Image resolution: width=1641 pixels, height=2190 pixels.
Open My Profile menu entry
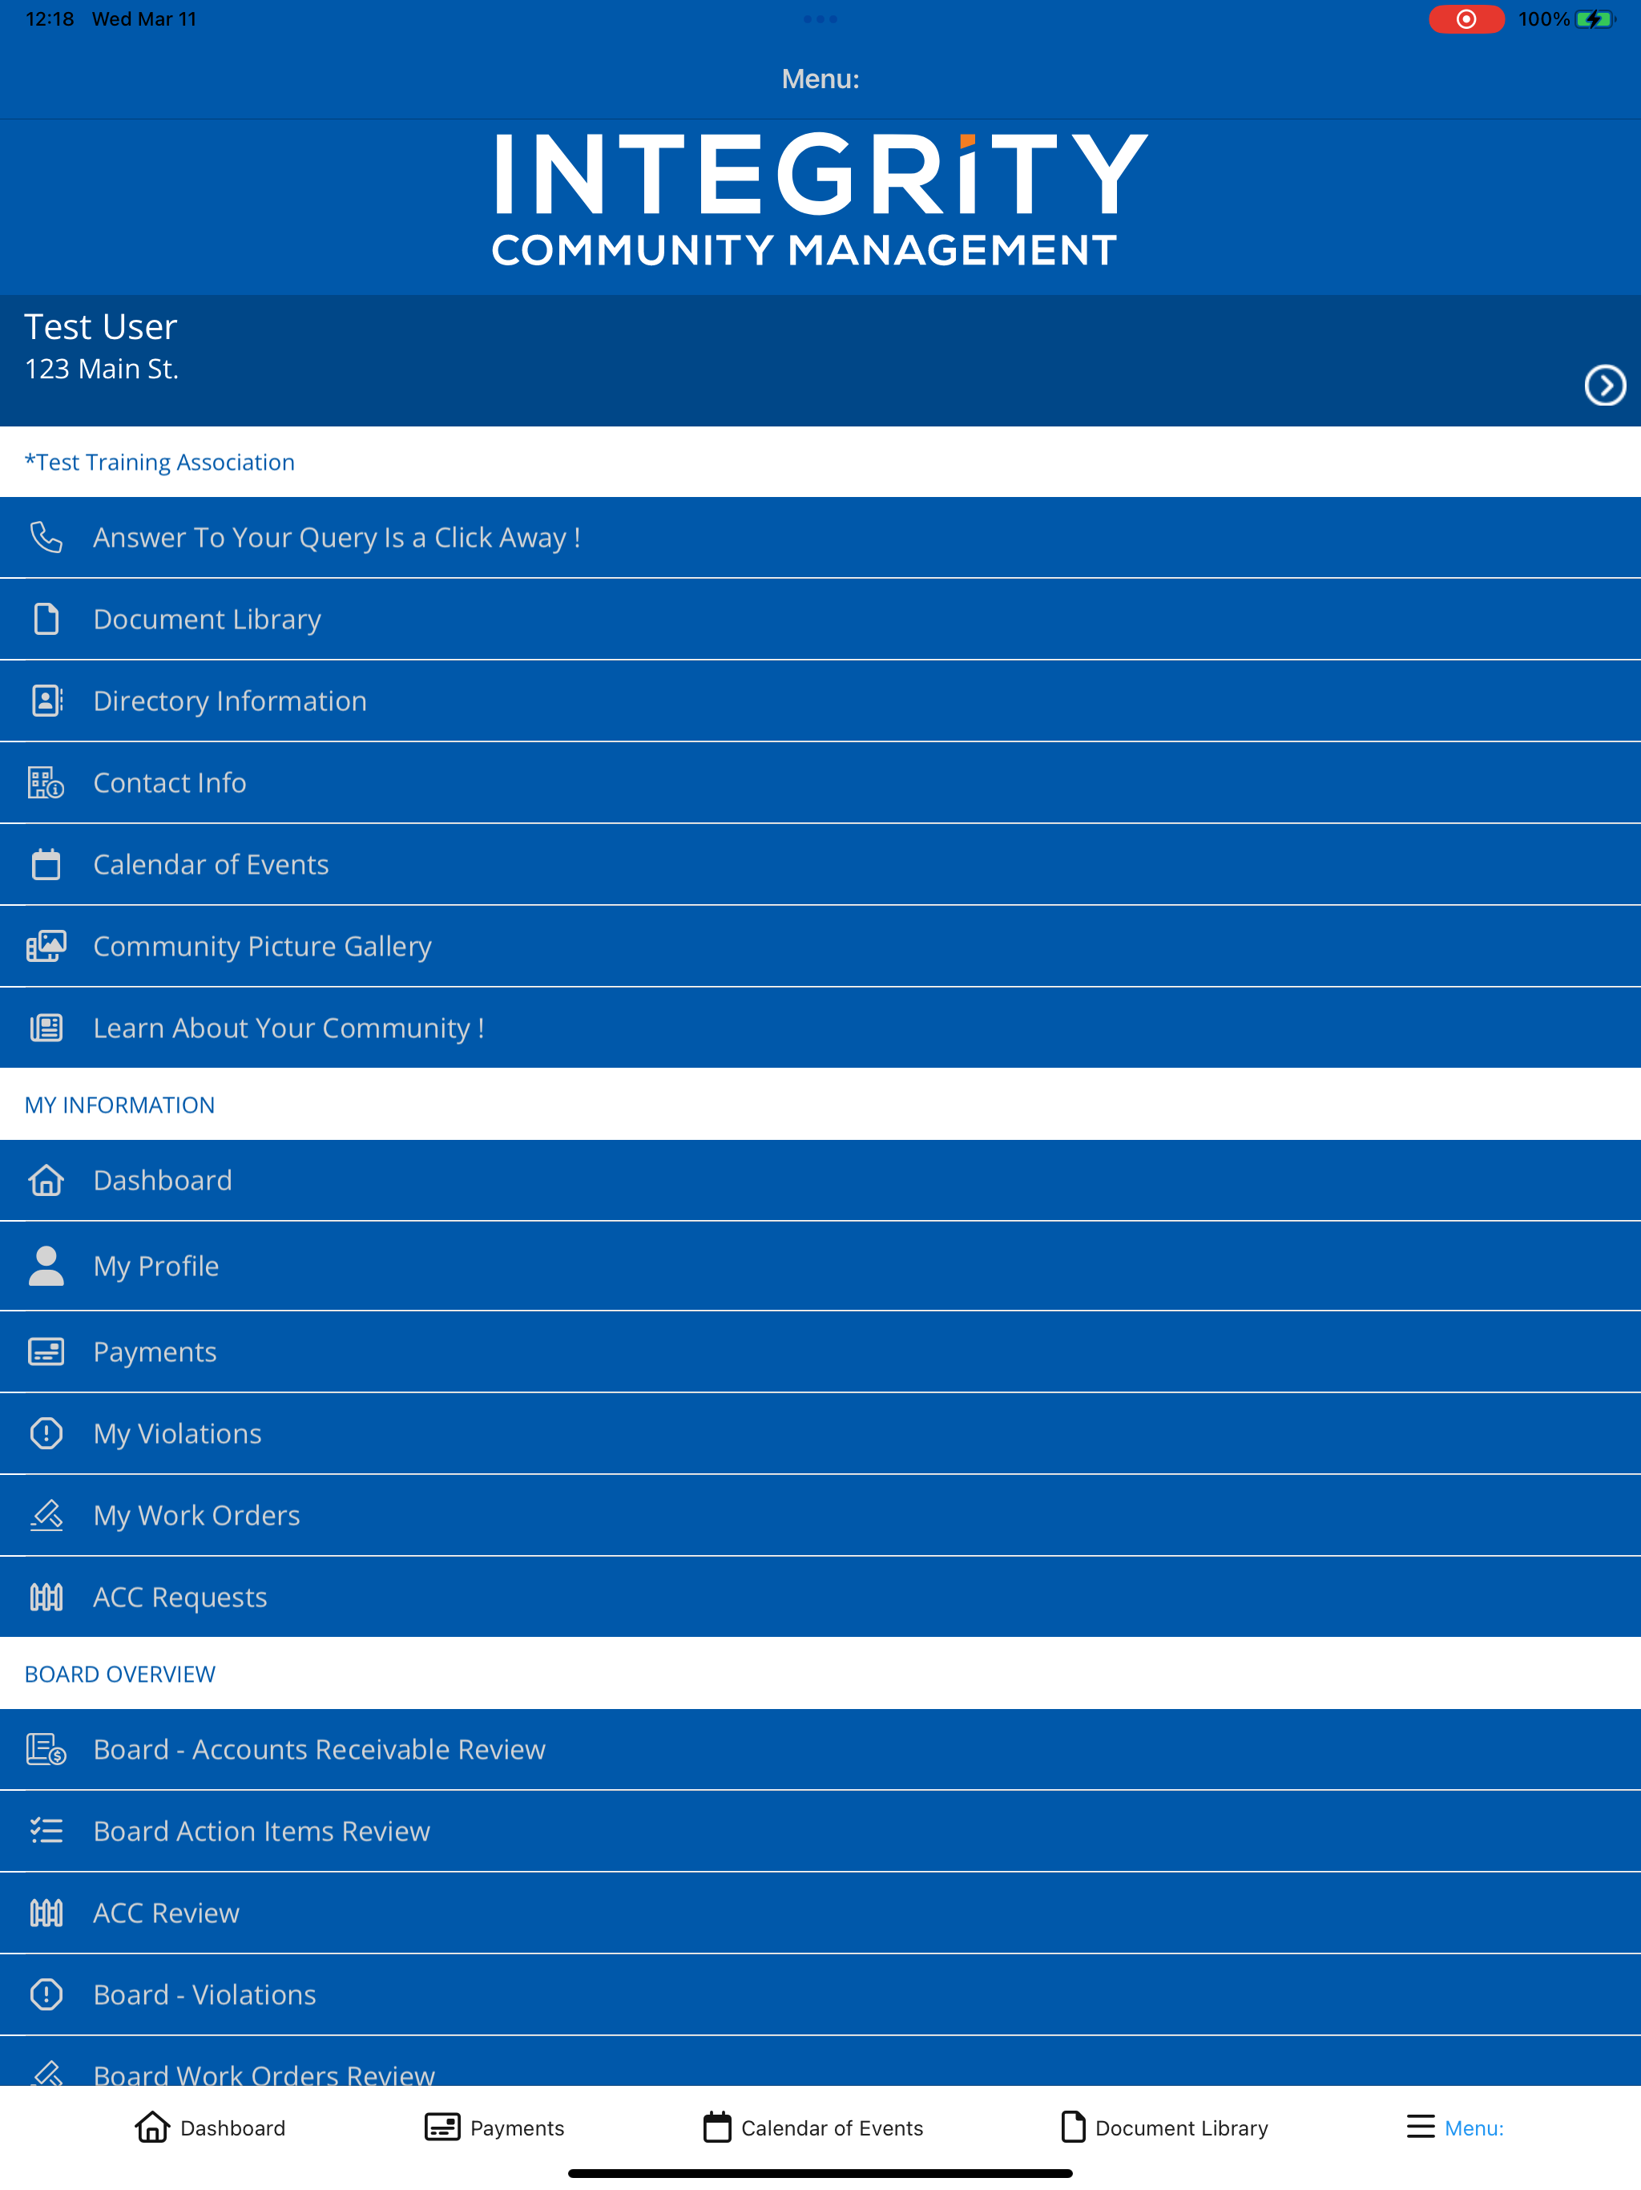(x=820, y=1267)
